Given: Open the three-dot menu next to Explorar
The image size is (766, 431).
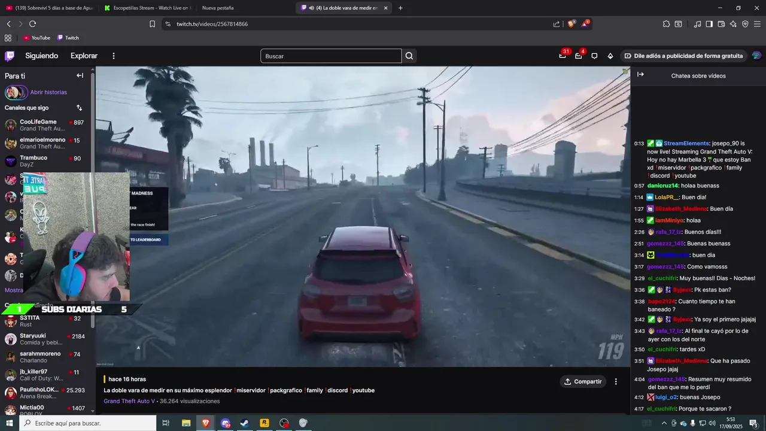Looking at the screenshot, I should coord(114,56).
